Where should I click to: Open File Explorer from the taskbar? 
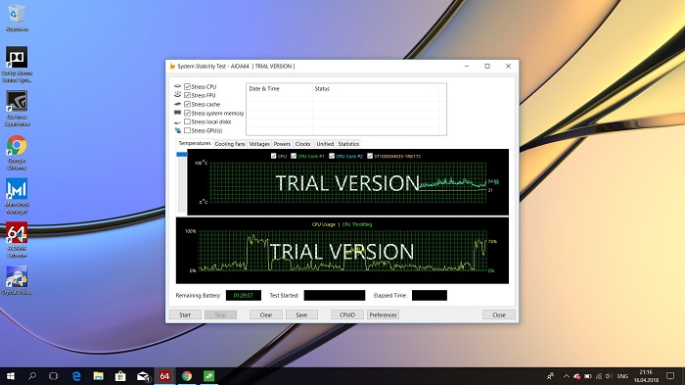click(98, 376)
